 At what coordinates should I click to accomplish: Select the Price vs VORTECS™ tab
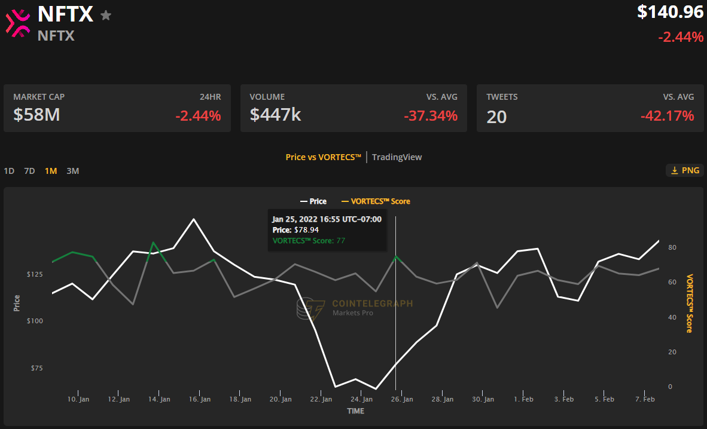(x=323, y=157)
